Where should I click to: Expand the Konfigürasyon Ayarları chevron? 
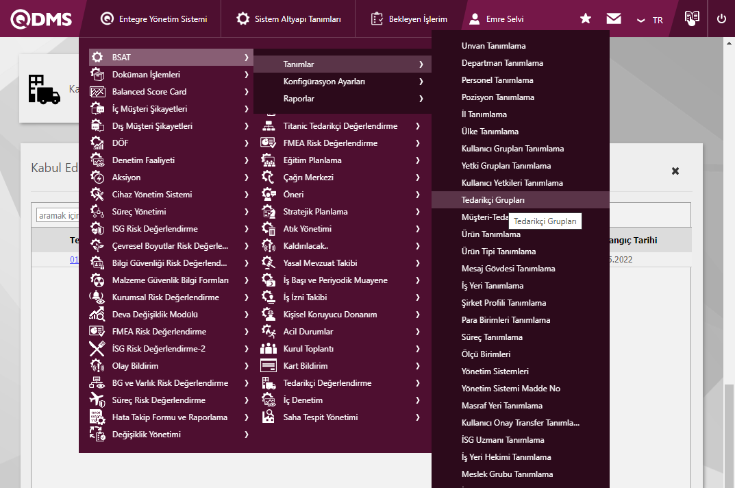[x=421, y=82]
